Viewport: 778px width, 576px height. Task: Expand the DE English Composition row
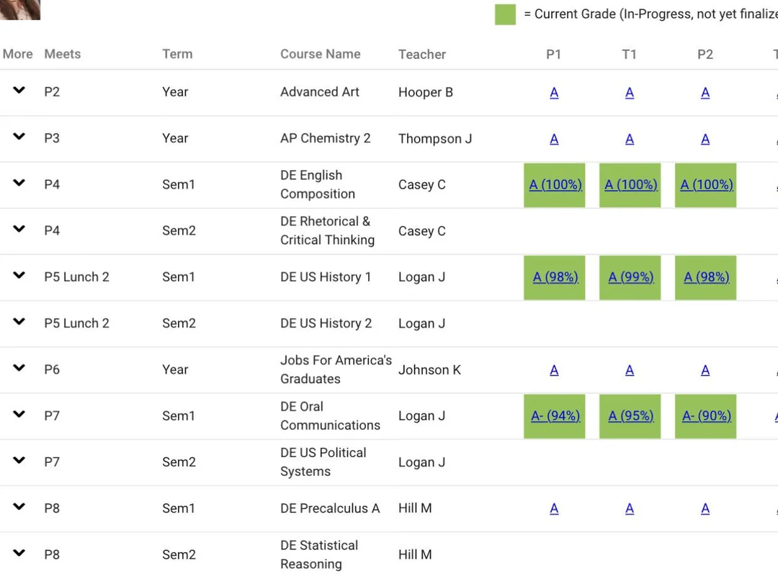pos(18,184)
